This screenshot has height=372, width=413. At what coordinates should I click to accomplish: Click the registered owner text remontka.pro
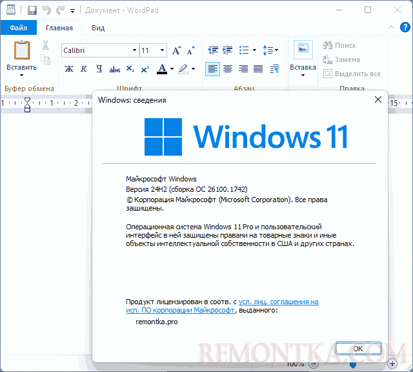156,322
